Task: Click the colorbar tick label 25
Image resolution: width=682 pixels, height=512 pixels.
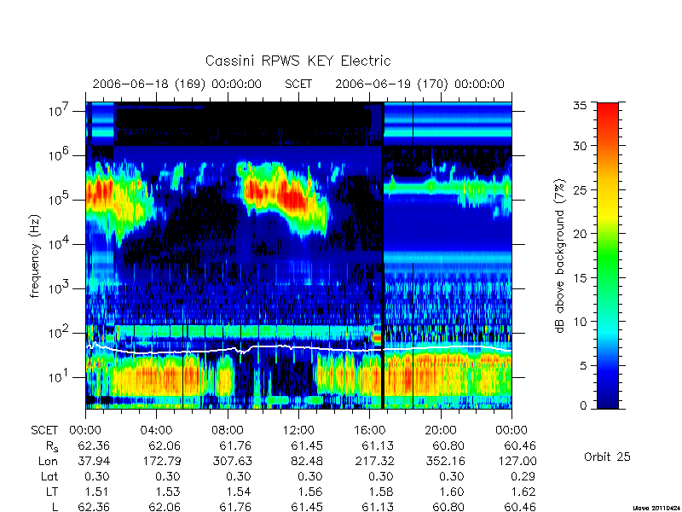Action: click(580, 189)
